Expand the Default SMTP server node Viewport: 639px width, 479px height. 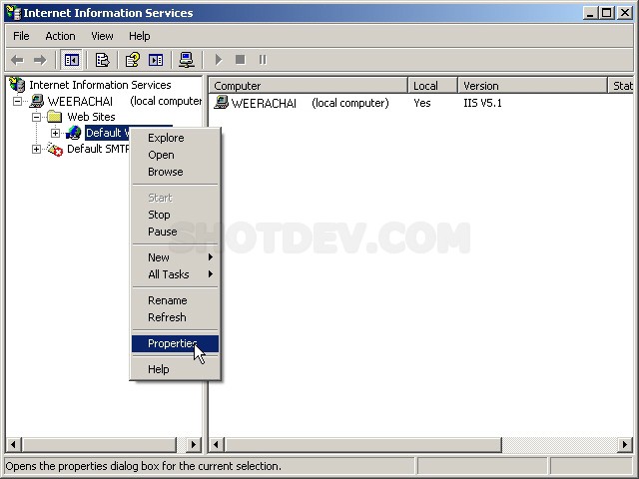point(36,149)
